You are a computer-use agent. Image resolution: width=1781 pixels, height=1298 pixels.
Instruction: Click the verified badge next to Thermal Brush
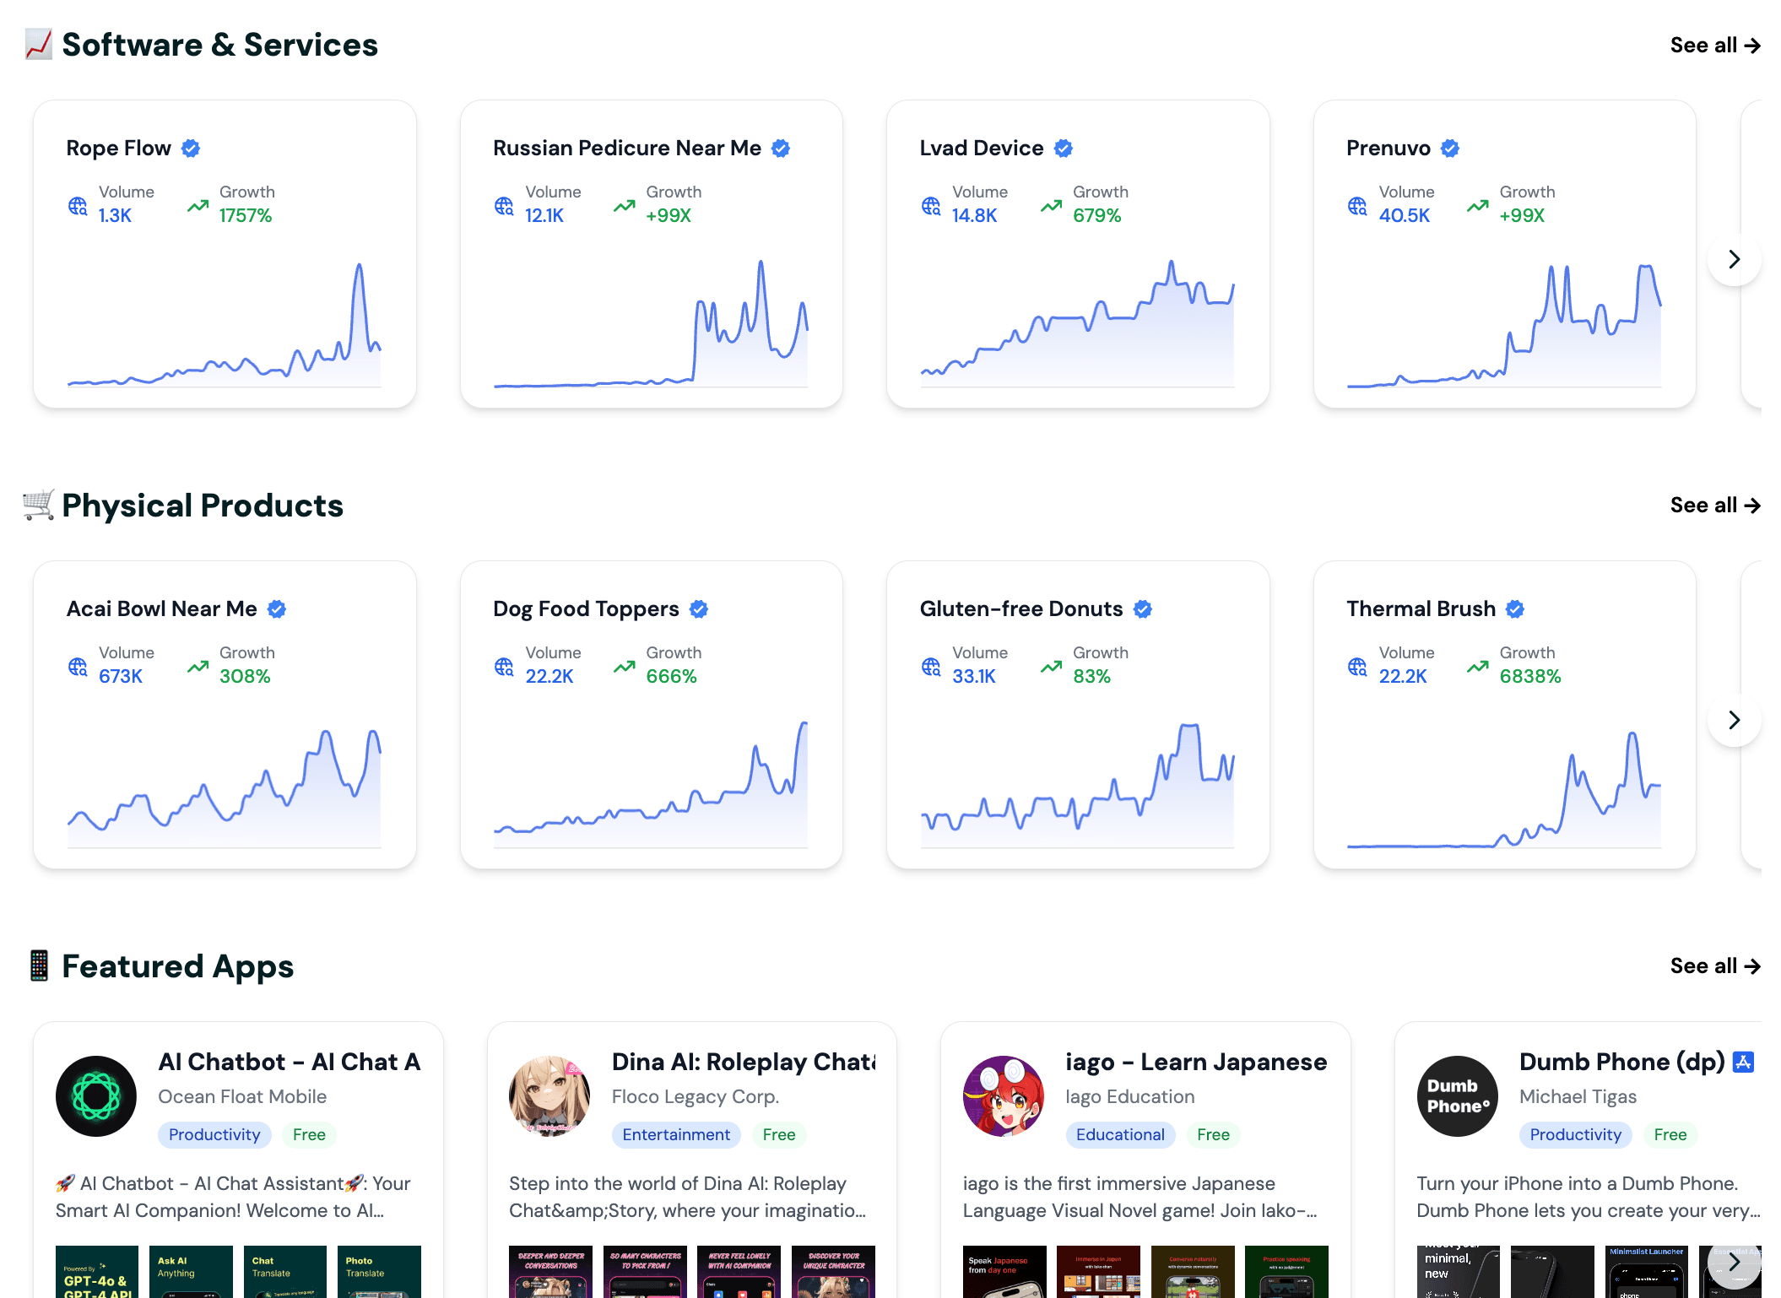point(1515,609)
